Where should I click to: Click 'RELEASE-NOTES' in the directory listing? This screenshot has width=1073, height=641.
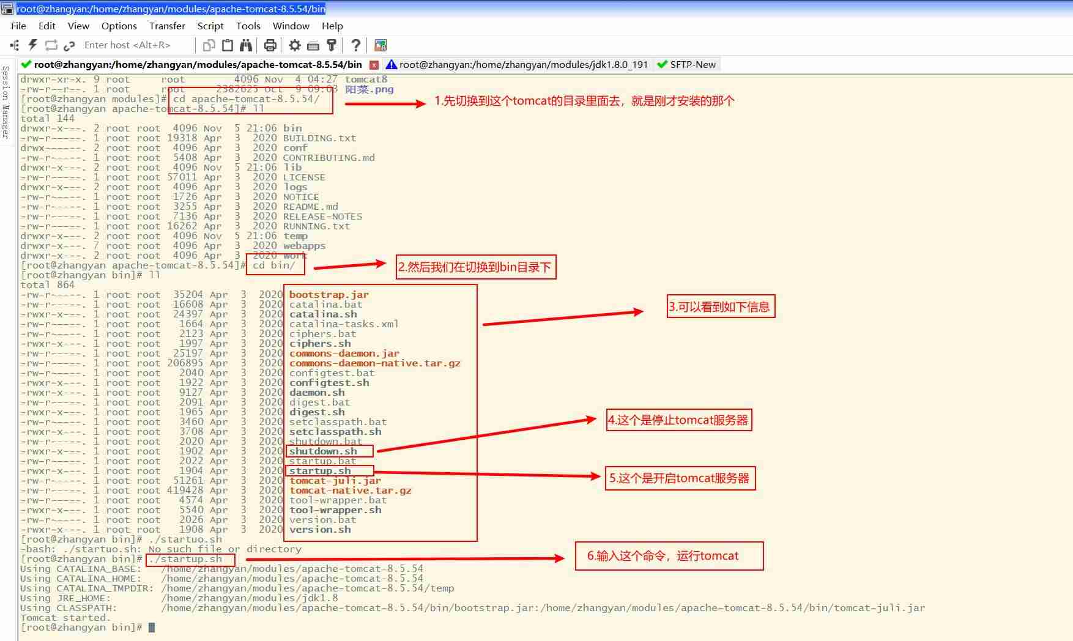[322, 217]
